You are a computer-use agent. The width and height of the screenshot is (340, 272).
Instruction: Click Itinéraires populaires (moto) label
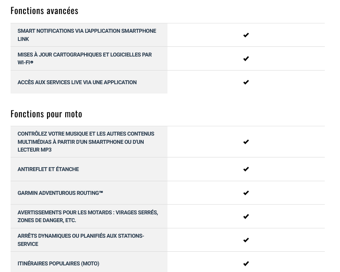tap(58, 263)
